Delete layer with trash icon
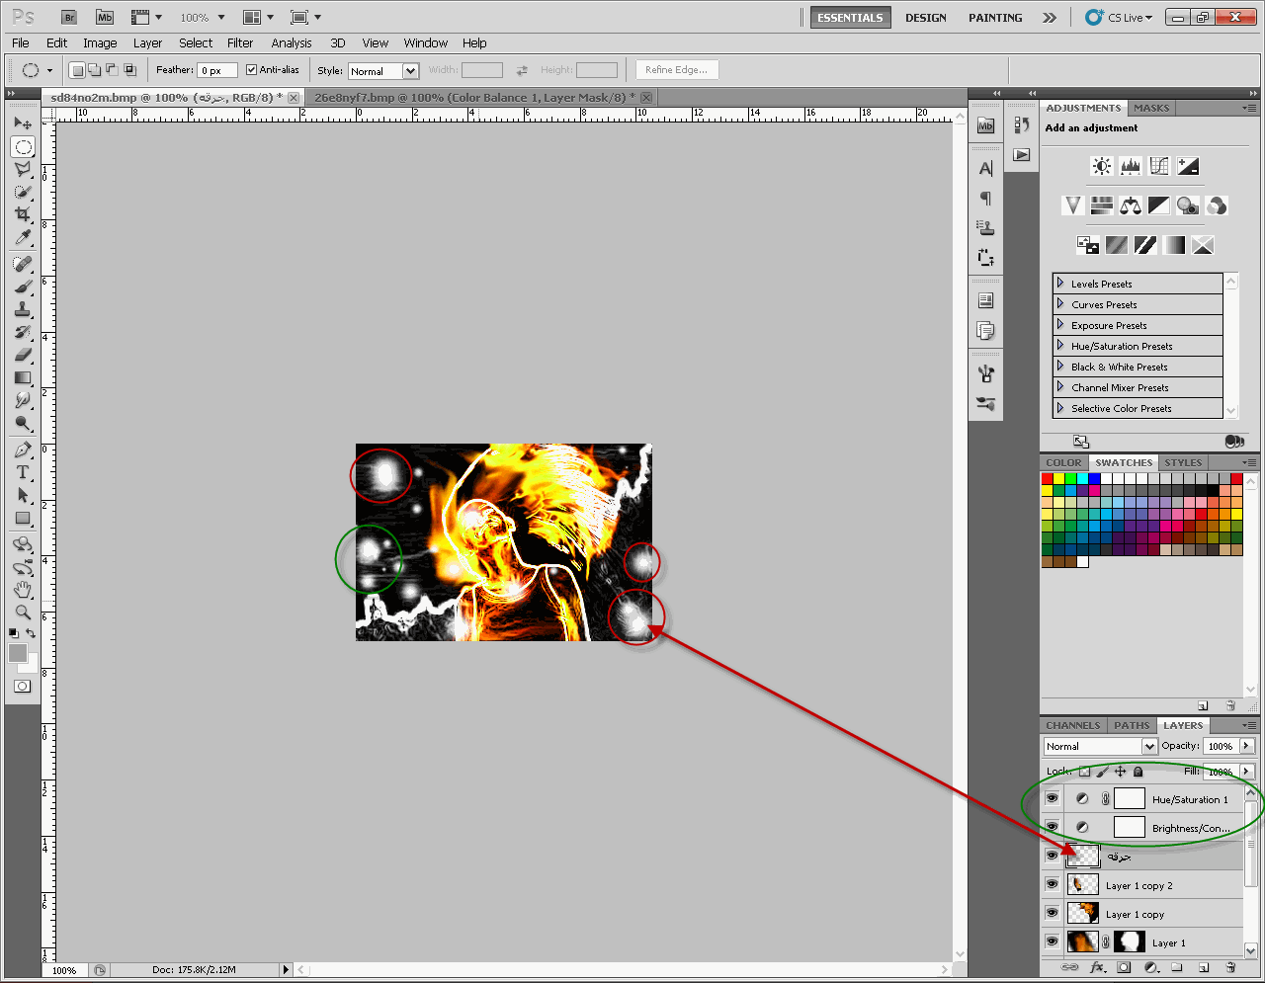The height and width of the screenshot is (983, 1265). [x=1230, y=968]
